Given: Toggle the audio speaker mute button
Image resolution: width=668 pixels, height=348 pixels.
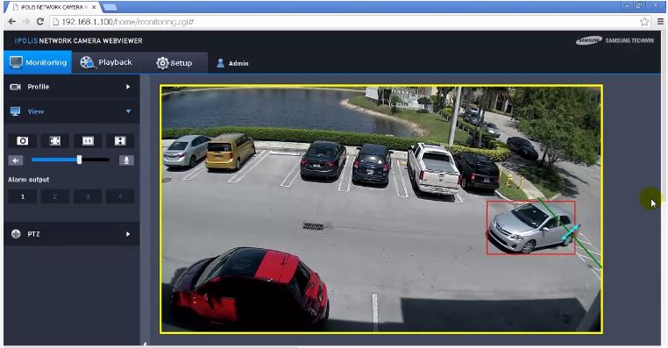Looking at the screenshot, I should click(16, 160).
